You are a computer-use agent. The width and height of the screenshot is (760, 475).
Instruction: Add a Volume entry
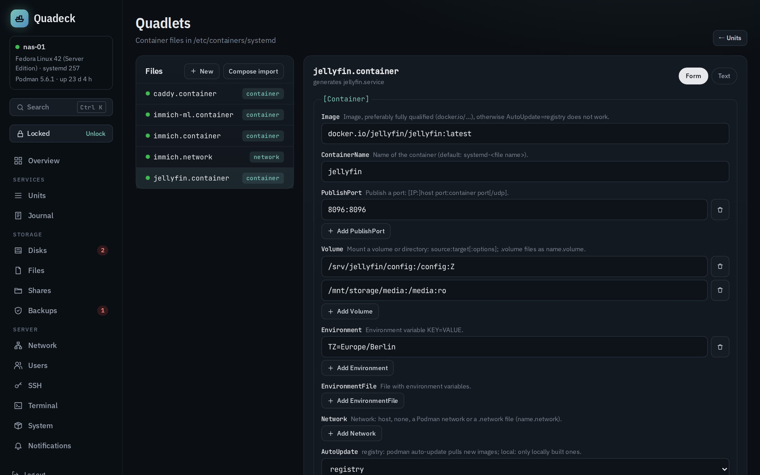click(350, 311)
